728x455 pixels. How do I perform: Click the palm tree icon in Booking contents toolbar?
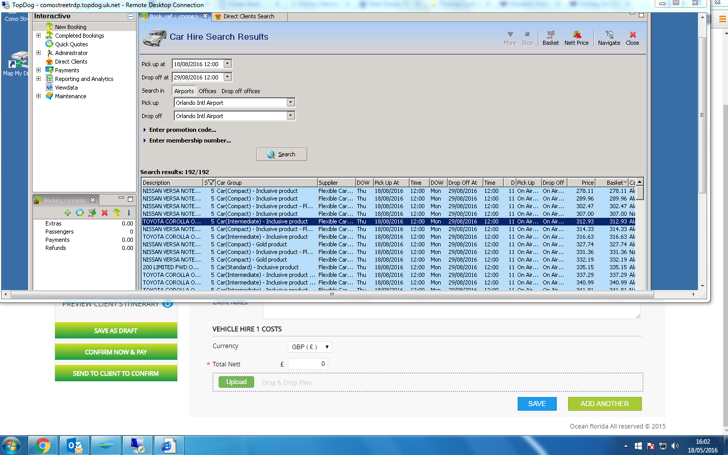117,213
